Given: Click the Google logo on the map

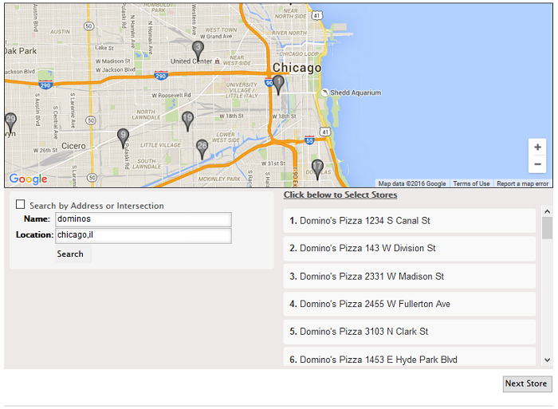Looking at the screenshot, I should (28, 179).
